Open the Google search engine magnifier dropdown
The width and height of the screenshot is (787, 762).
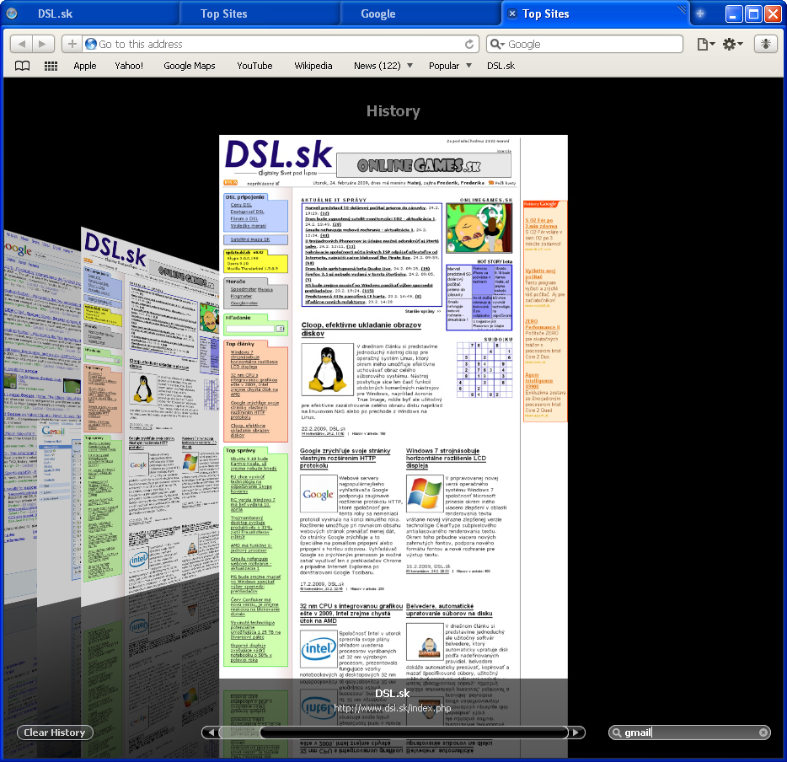tap(497, 44)
